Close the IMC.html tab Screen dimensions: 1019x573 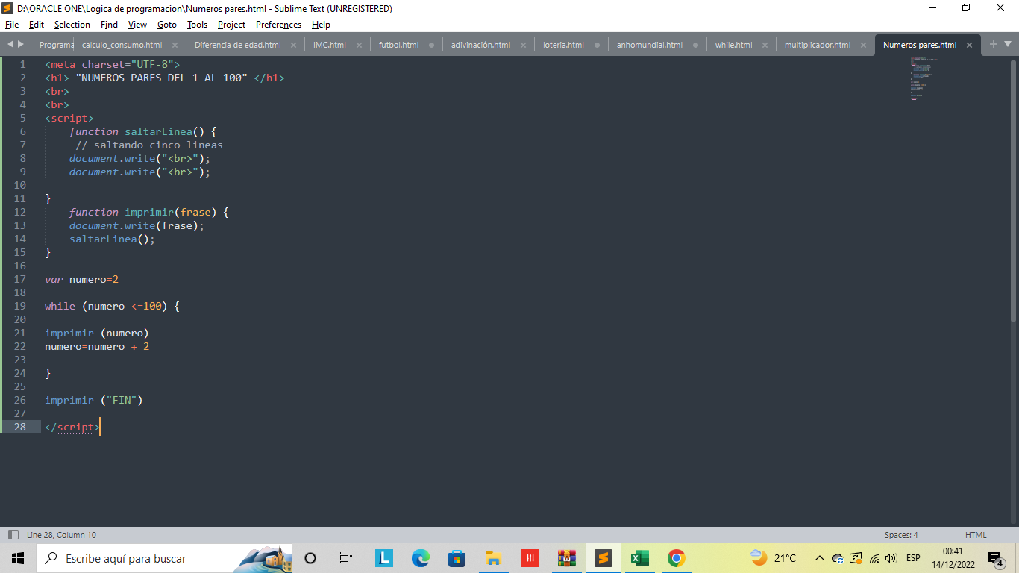pos(359,45)
